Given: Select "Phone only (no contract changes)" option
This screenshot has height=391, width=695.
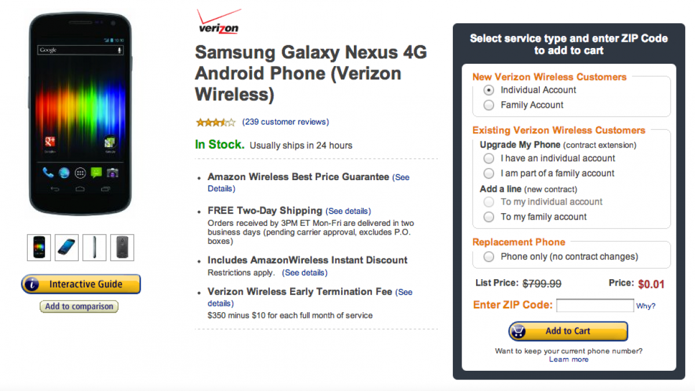Looking at the screenshot, I should pos(489,257).
